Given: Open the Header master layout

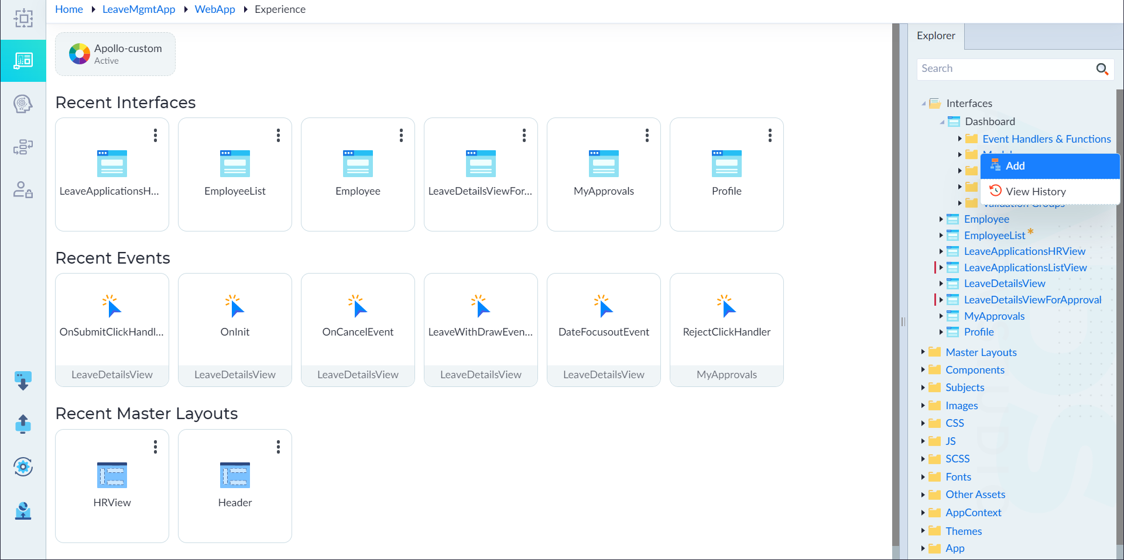Looking at the screenshot, I should click(x=235, y=486).
